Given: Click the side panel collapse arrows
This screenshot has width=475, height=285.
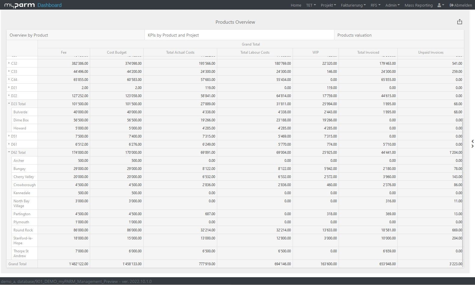Looking at the screenshot, I should pyautogui.click(x=473, y=144).
